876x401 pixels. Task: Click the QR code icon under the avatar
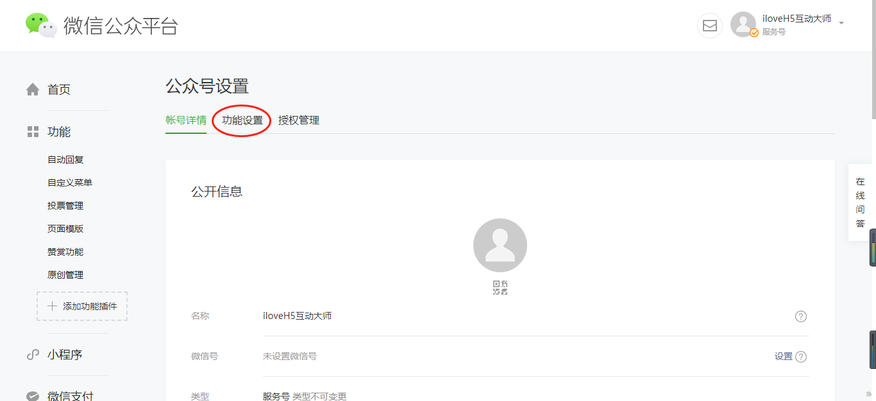(500, 288)
